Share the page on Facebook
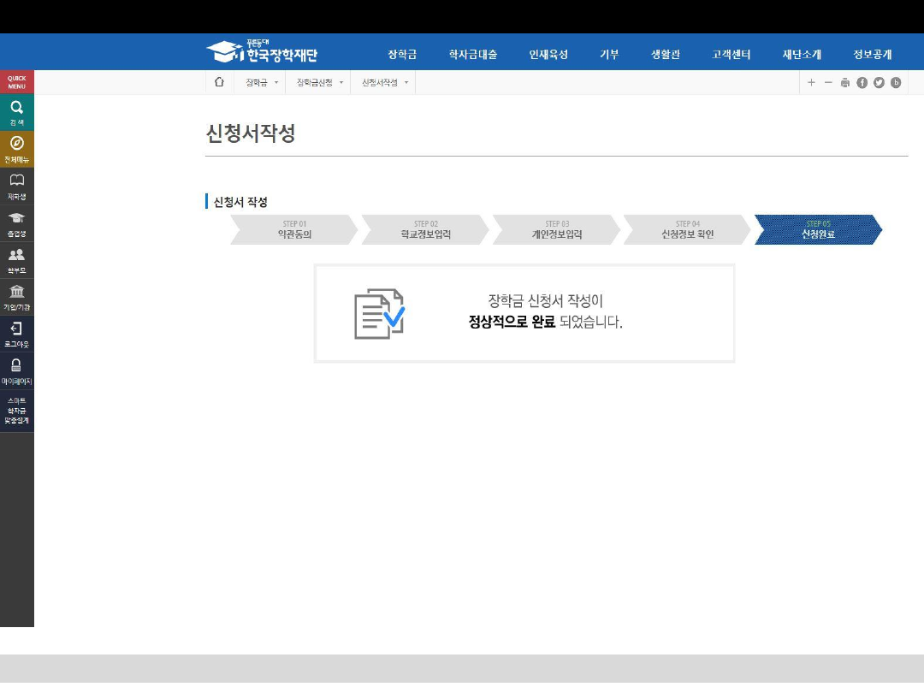This screenshot has height=693, width=924. pos(862,82)
